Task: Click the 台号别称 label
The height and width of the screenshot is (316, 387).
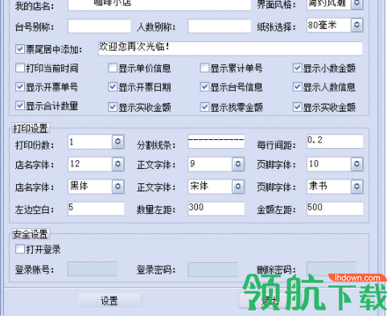Action: [x=35, y=27]
